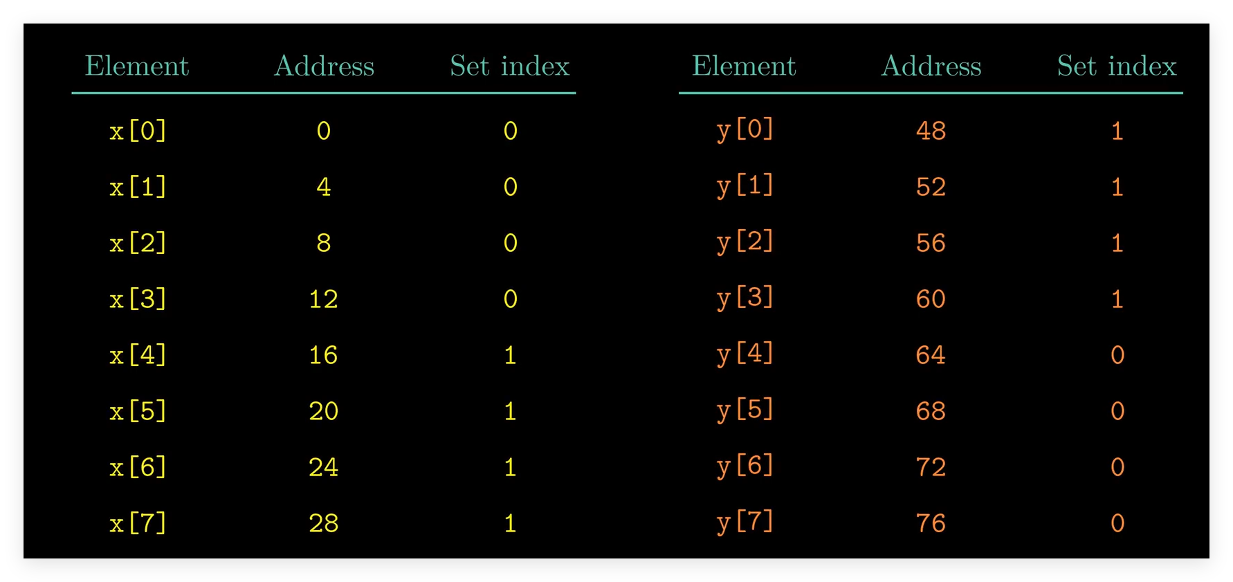This screenshot has width=1233, height=582.
Task: Click address 64 for y[4]
Action: (x=931, y=355)
